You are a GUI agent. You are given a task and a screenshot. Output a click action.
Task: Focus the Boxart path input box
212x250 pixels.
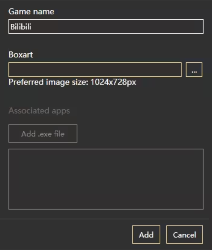(95, 70)
